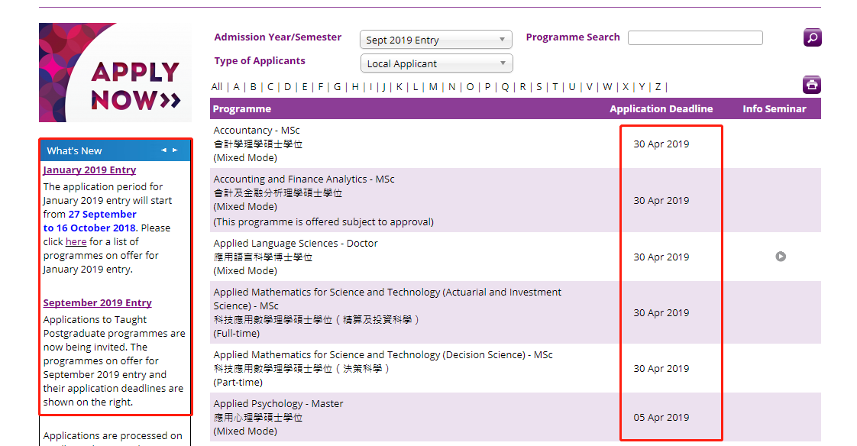Click the Application Deadline column header

[661, 109]
